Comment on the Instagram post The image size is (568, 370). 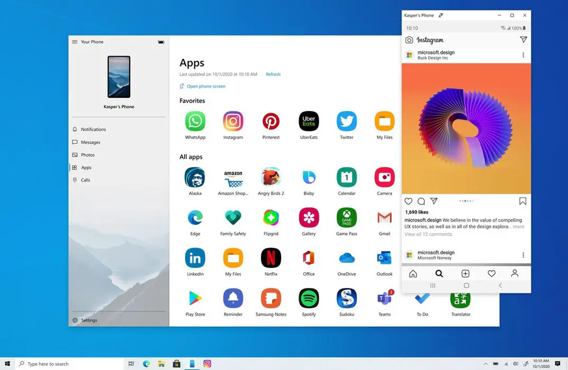coord(421,201)
